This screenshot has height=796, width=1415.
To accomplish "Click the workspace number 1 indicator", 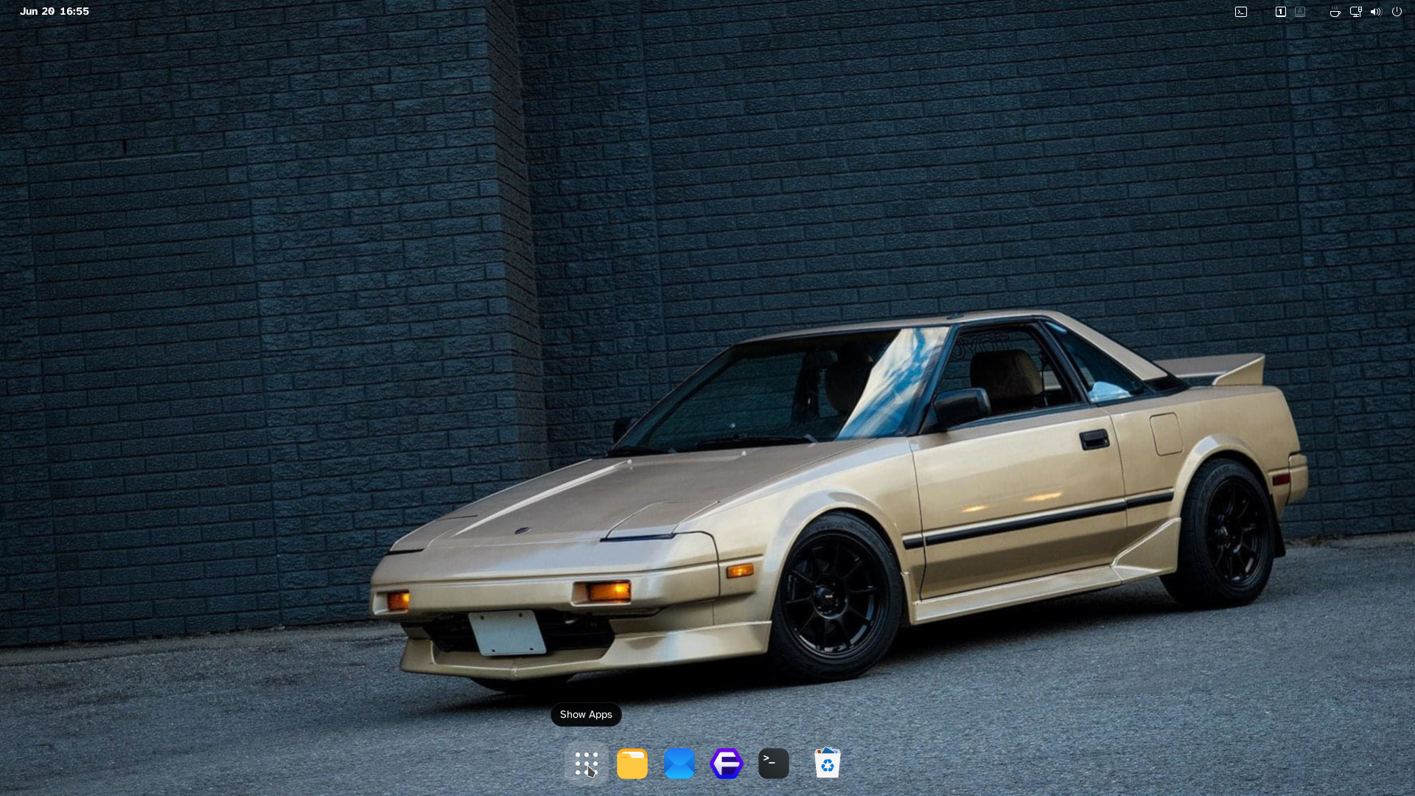I will [1281, 12].
